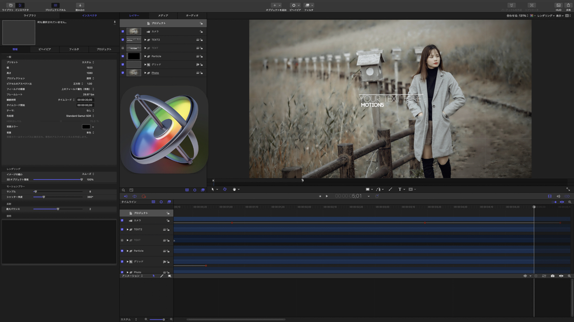This screenshot has width=574, height=322.
Task: Click the play button in transport controls
Action: 327,196
